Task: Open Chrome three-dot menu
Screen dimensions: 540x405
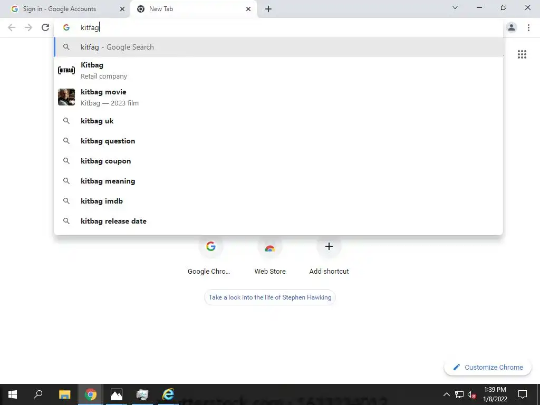Action: click(528, 27)
